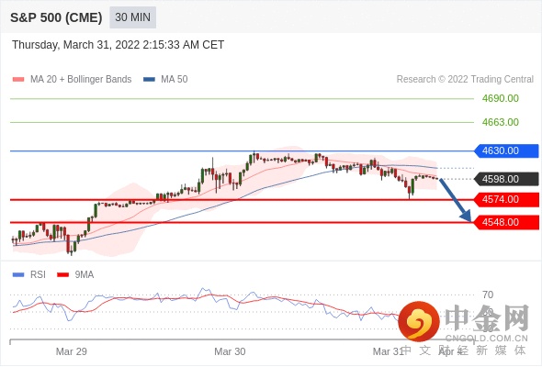Select the 4548.00 red target label

[x=506, y=222]
